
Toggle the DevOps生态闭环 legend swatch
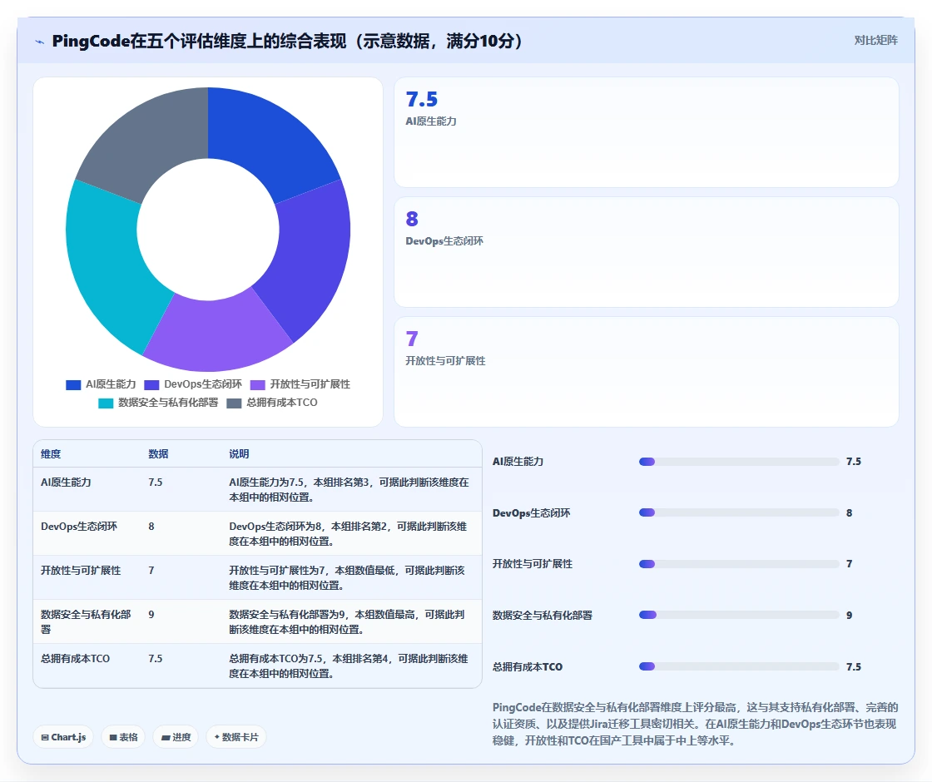click(x=151, y=385)
